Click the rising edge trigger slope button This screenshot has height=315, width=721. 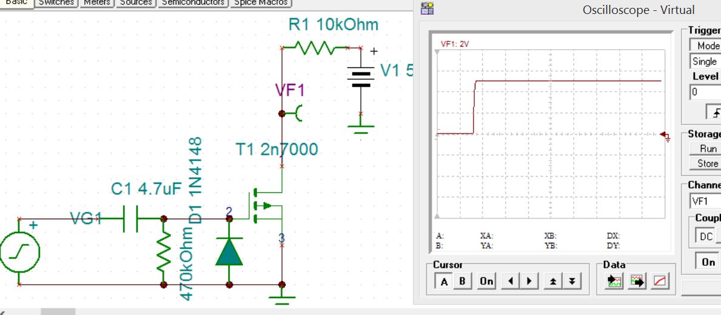[714, 112]
